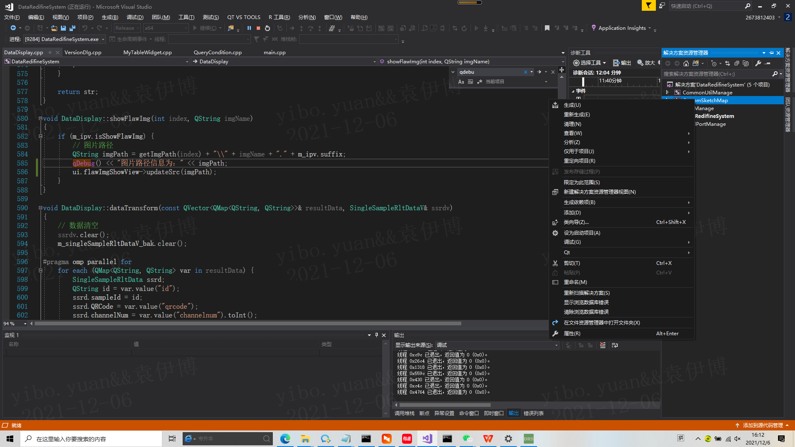
Task: Switch to the main.cpp tab
Action: tap(275, 52)
